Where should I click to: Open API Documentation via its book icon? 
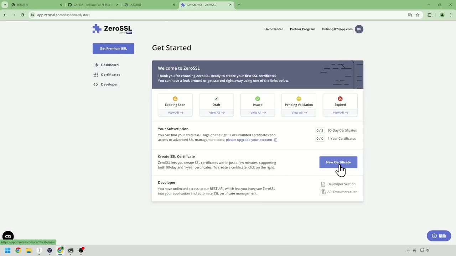click(323, 192)
